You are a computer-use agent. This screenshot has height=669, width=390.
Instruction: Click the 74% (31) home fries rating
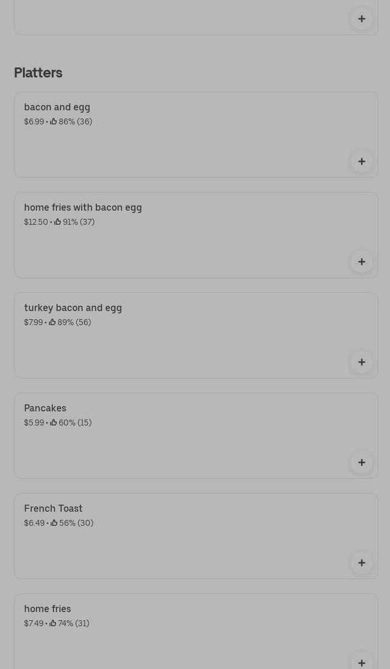73,623
